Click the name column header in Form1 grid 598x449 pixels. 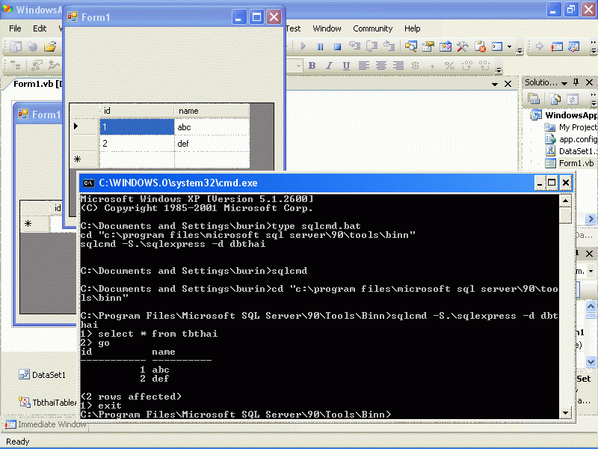212,111
